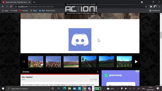Open the Mail app in the taskbar
Viewport: 162px width, 91px height.
(74, 88)
